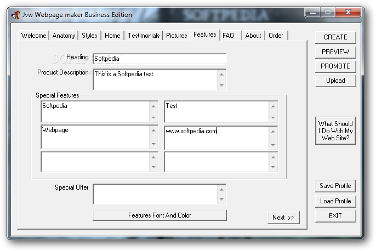Open Features Font And Color settings
This screenshot has width=376, height=251.
[x=159, y=215]
